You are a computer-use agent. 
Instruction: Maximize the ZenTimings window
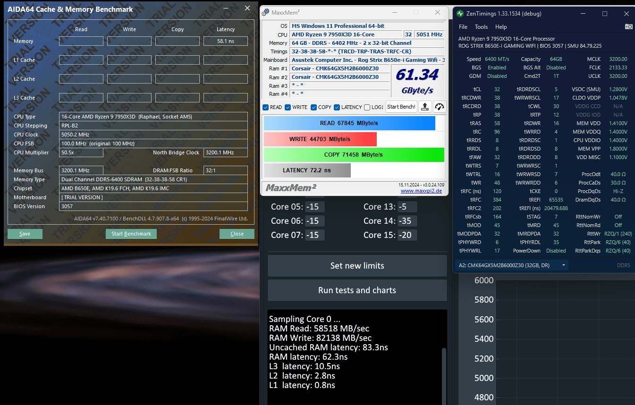(605, 14)
